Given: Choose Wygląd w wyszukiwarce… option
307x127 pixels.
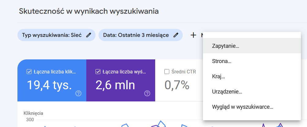Looking at the screenshot, I should click(252, 107).
